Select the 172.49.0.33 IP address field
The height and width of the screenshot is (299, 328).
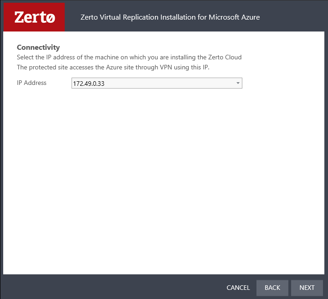pos(157,83)
